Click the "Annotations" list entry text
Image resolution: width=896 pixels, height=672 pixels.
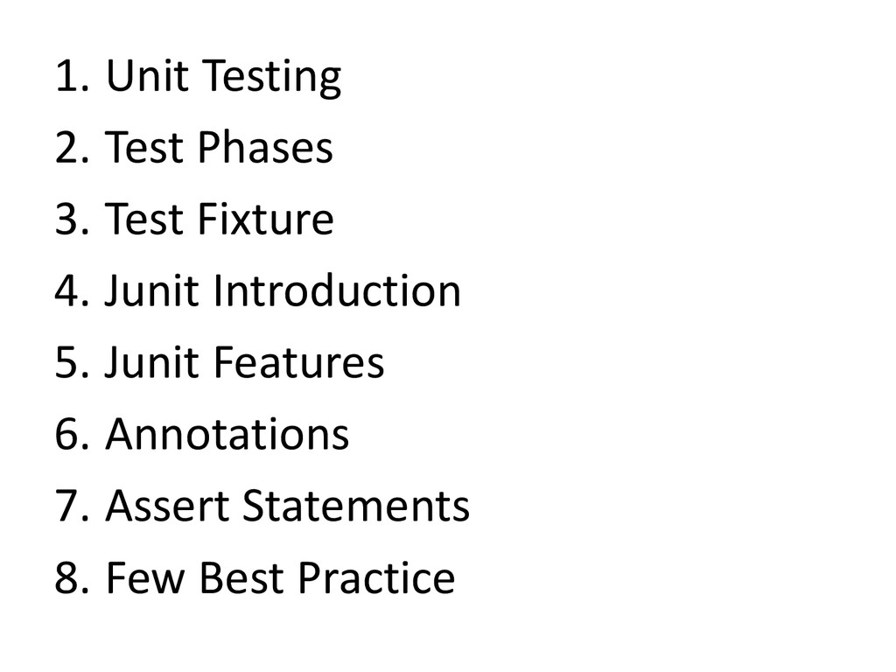tap(227, 434)
